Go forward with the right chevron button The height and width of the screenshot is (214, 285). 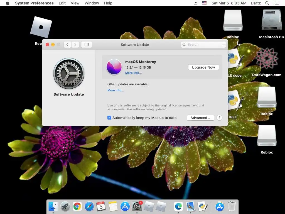point(75,45)
